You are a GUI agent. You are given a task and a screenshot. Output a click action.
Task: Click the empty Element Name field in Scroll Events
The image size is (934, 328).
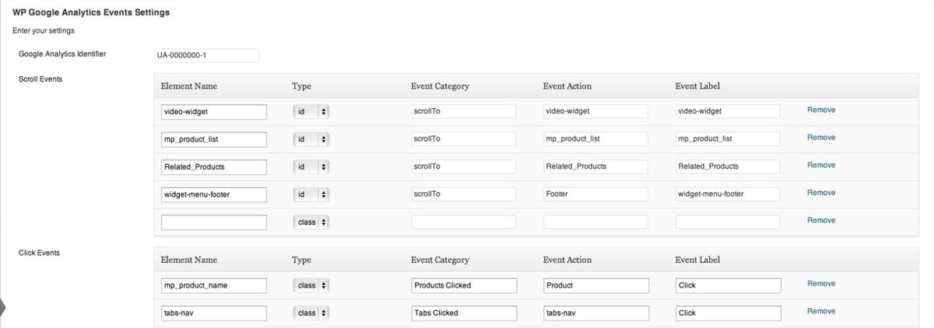[x=213, y=222]
